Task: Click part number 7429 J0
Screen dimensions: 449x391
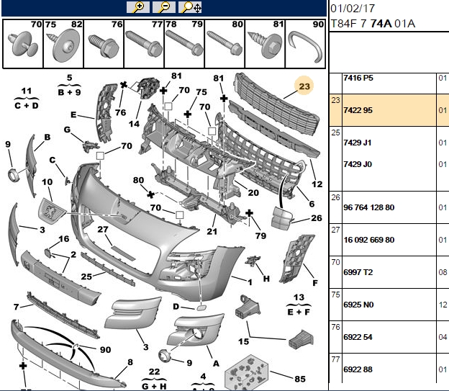Action: coord(358,164)
